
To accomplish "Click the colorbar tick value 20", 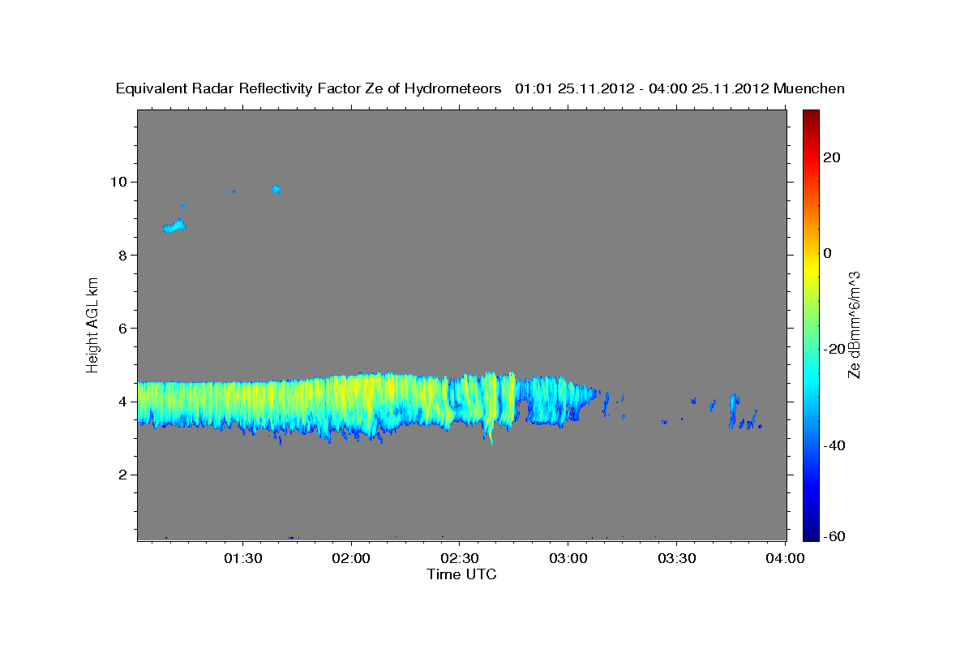I will pos(830,157).
